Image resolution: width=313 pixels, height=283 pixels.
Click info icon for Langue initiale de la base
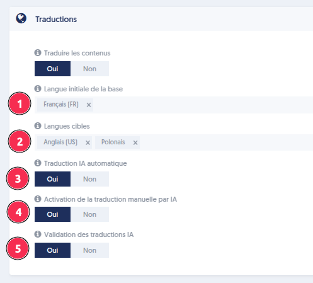coord(38,89)
